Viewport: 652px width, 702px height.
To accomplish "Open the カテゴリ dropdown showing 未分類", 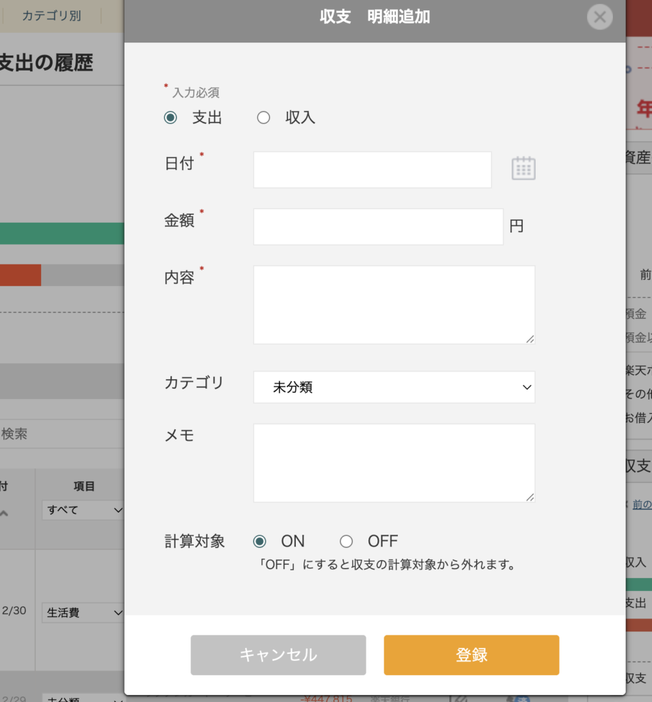I will pyautogui.click(x=394, y=387).
